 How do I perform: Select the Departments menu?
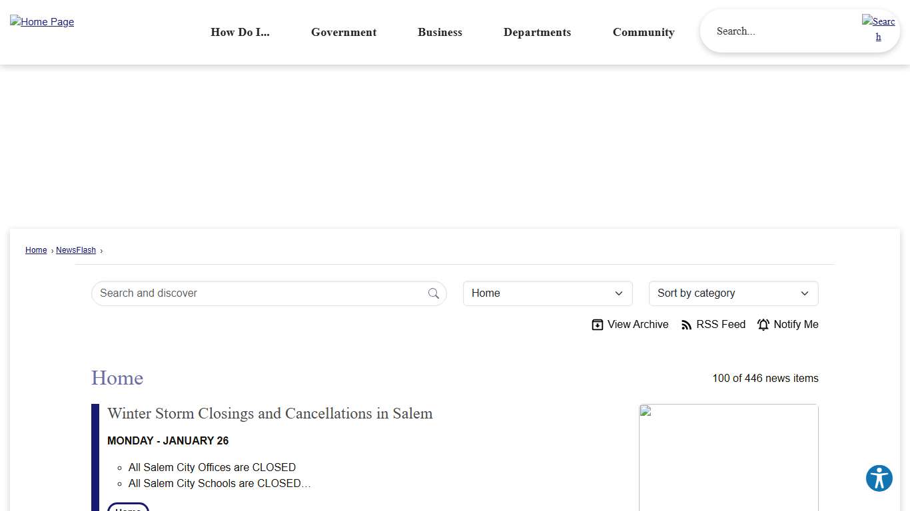coord(537,33)
